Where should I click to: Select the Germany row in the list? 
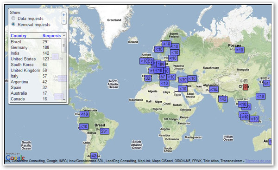[x=36, y=47]
